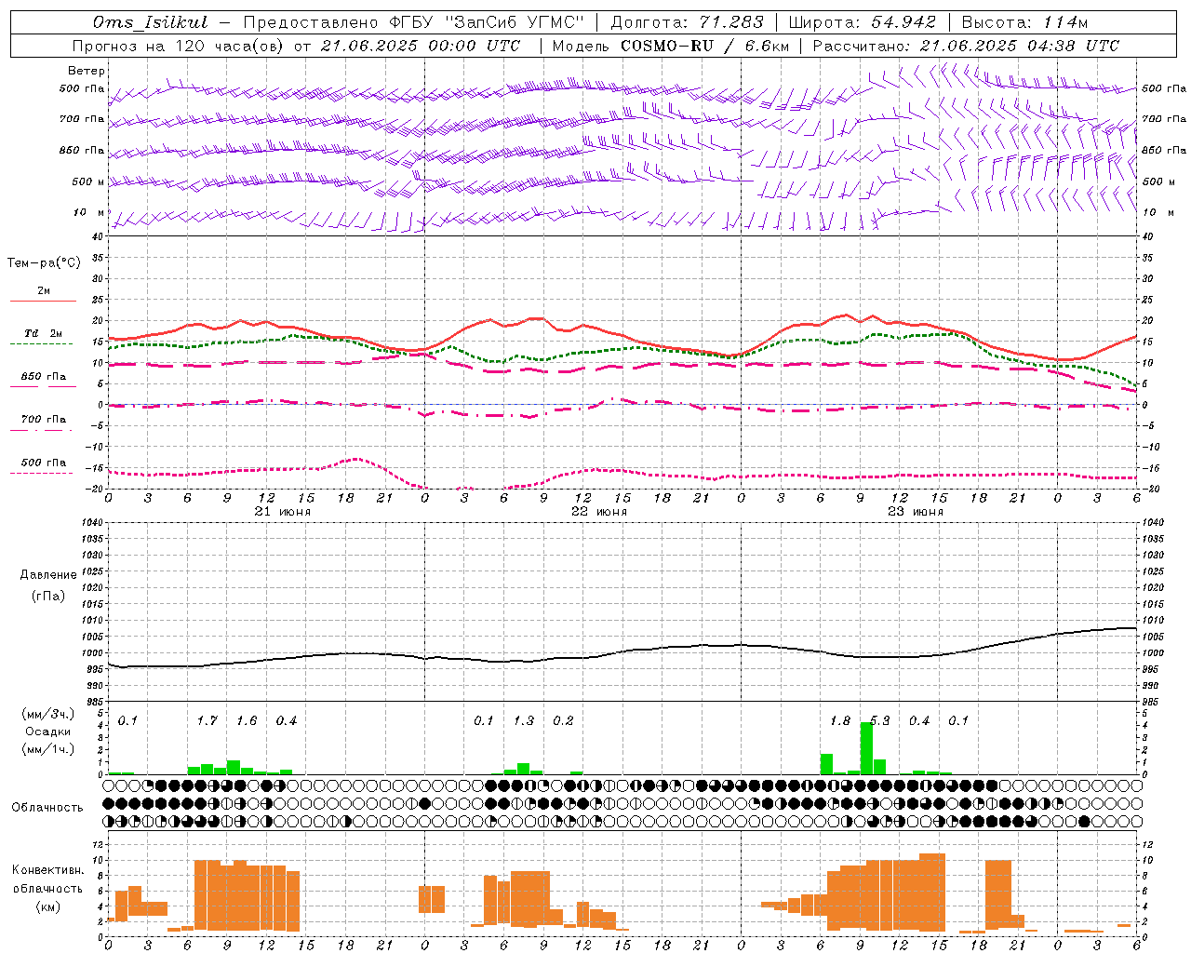Click the Td 2м dew point legend entry
Screen dimensions: 1191x953
44,333
